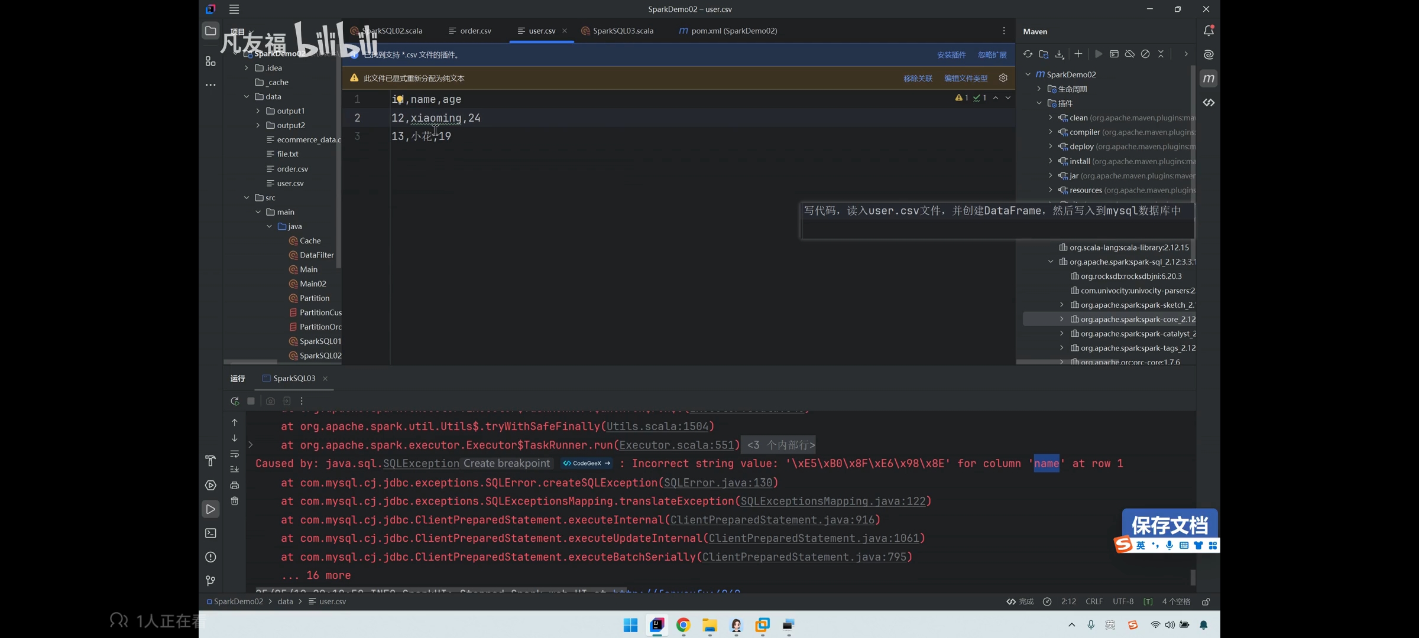This screenshot has width=1419, height=638.
Task: Click the 安装插件 install plugin link
Action: (x=951, y=54)
